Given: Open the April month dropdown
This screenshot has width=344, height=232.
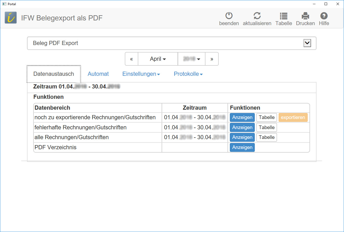Looking at the screenshot, I should (158, 59).
